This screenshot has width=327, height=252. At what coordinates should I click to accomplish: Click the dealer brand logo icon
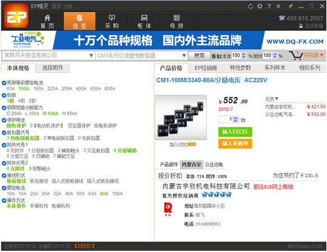click(168, 209)
